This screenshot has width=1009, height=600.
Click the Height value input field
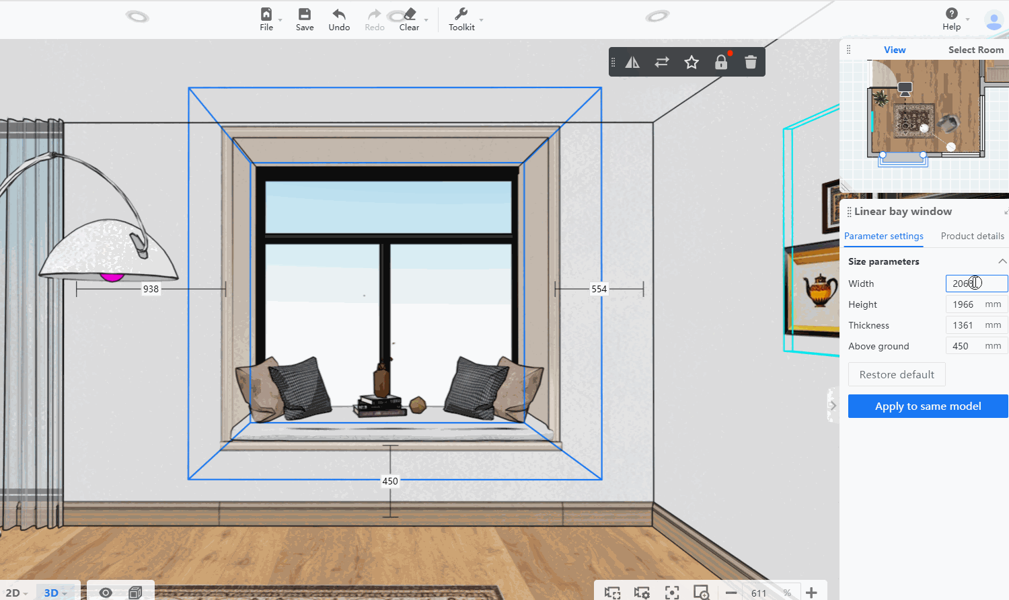point(965,304)
